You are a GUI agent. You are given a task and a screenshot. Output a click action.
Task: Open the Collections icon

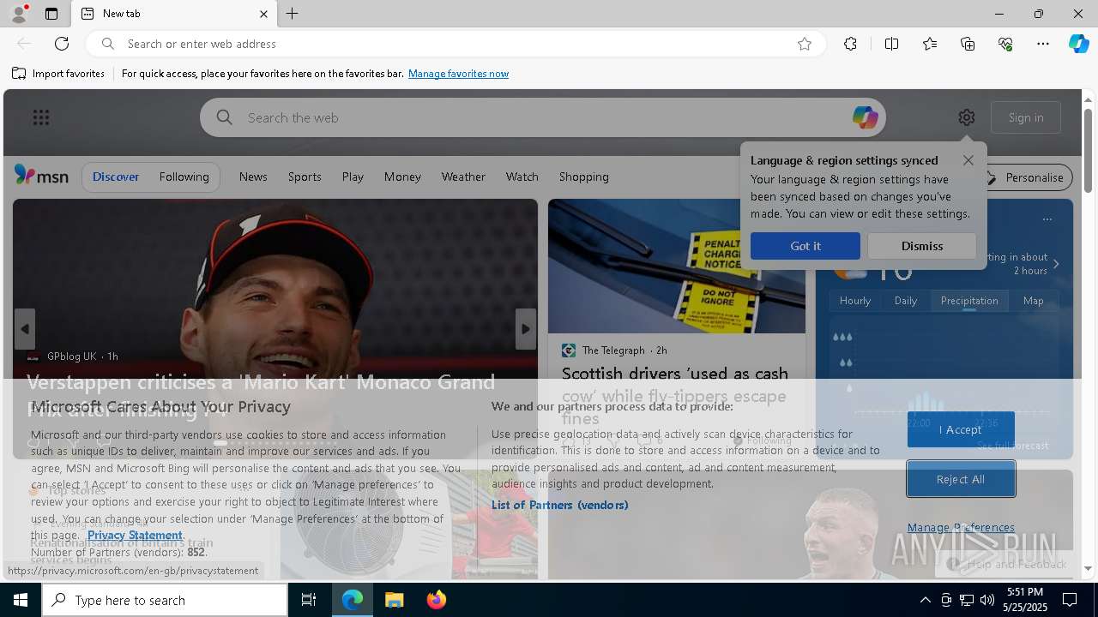[x=968, y=44]
